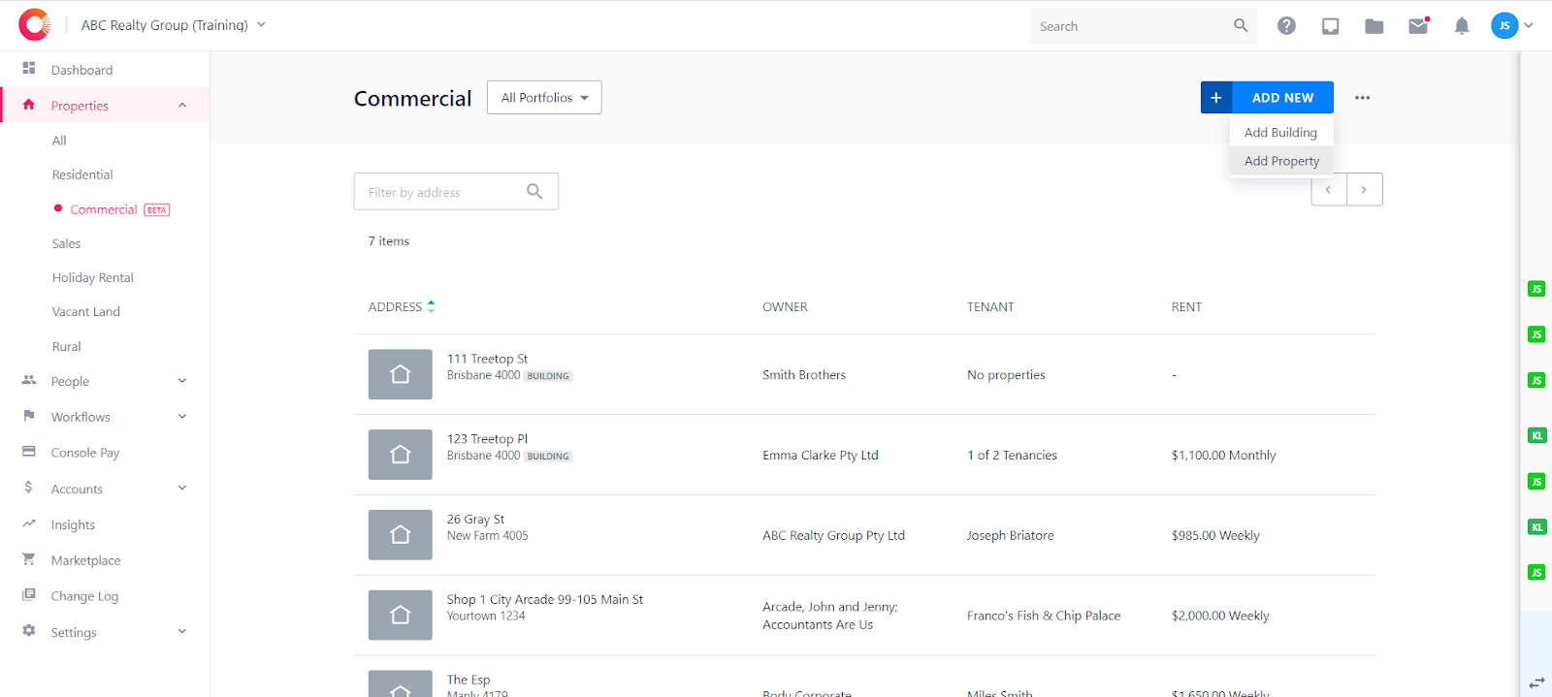Click the Dashboard sidebar item
1552x697 pixels.
(105, 70)
